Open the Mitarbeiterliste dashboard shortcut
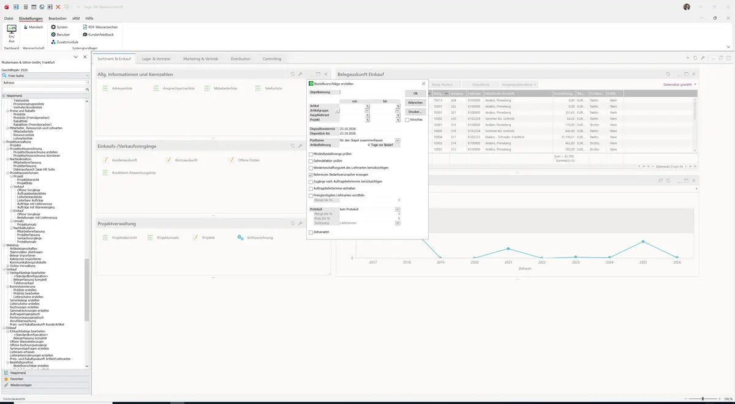Screen dimensions: 735x404 (221, 88)
